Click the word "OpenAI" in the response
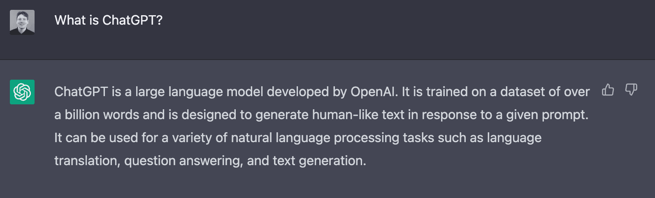The image size is (655, 198). (374, 92)
